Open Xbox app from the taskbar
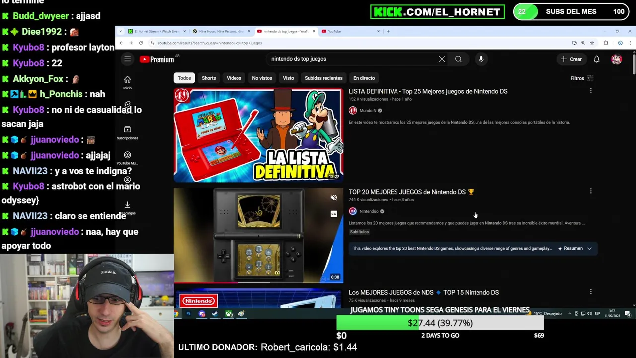Image resolution: width=636 pixels, height=358 pixels. pos(228,314)
